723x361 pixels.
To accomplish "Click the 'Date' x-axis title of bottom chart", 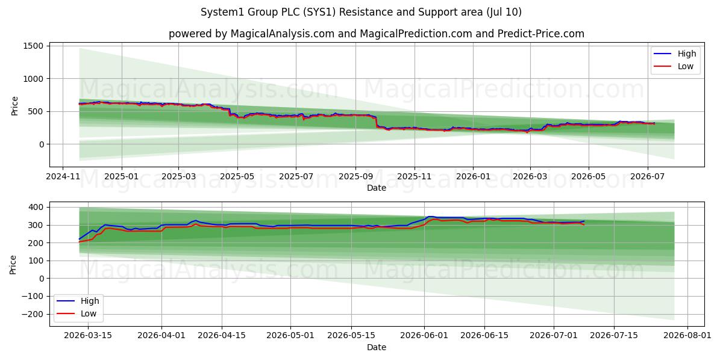I will coord(377,347).
